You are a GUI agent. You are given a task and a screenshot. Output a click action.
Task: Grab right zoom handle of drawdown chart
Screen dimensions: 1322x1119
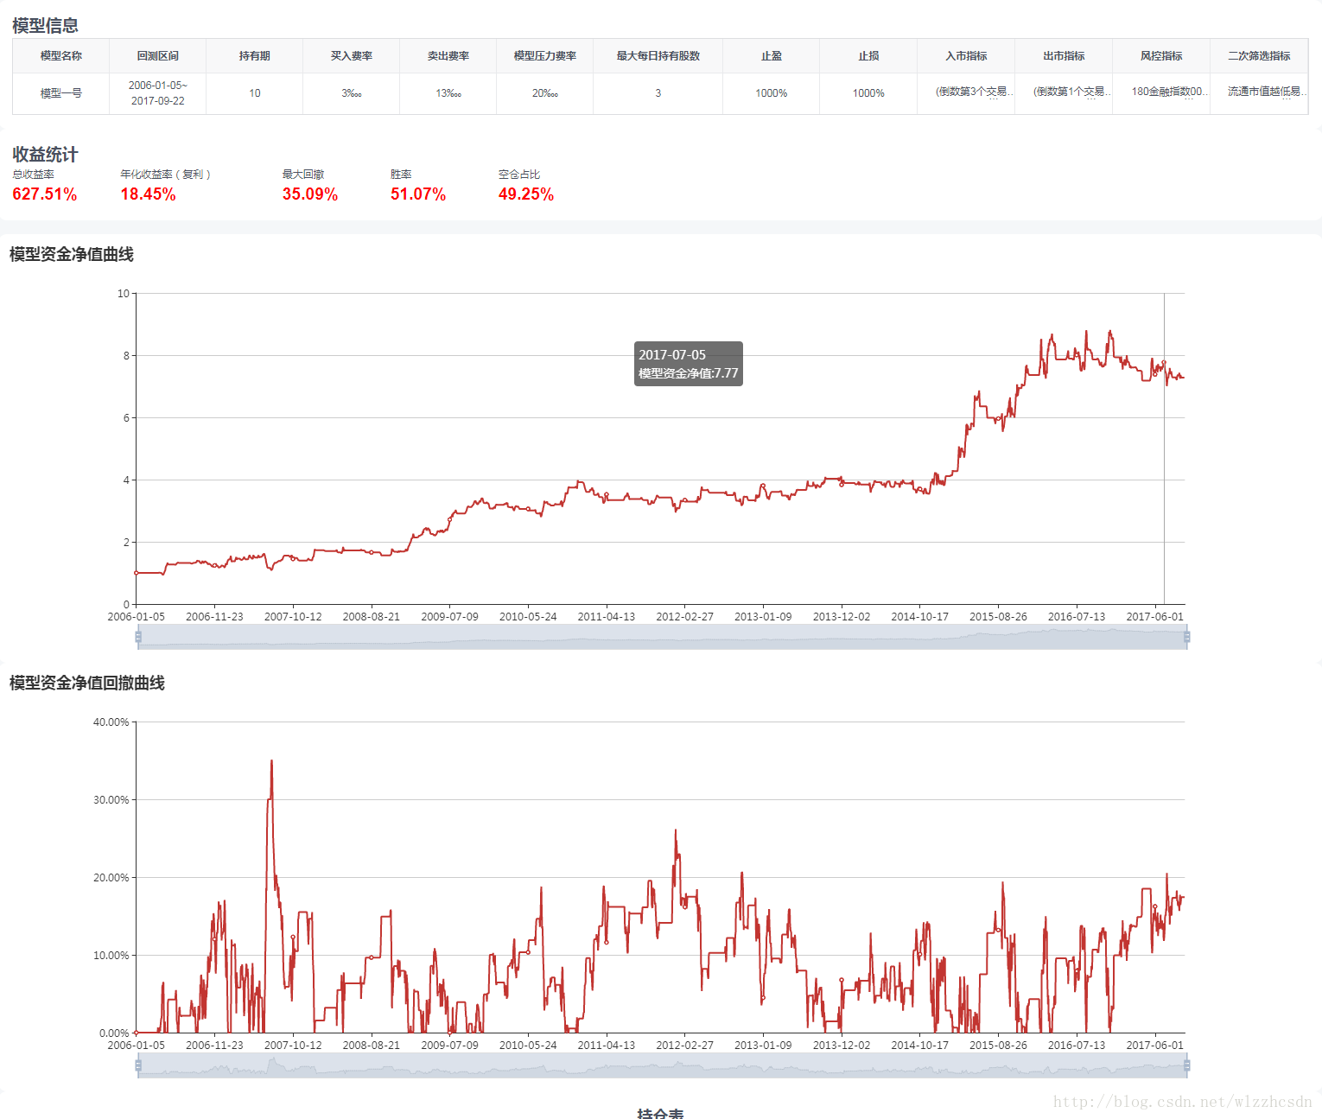point(1187,1066)
